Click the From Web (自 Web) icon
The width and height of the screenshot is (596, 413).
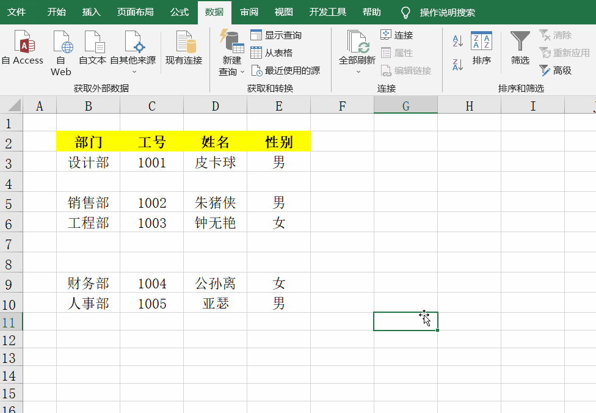click(63, 42)
